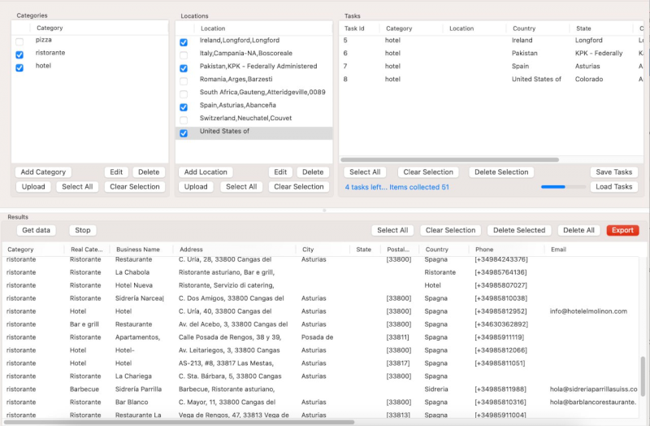Uncheck the ristorante category checkbox
The height and width of the screenshot is (426, 650).
19,54
